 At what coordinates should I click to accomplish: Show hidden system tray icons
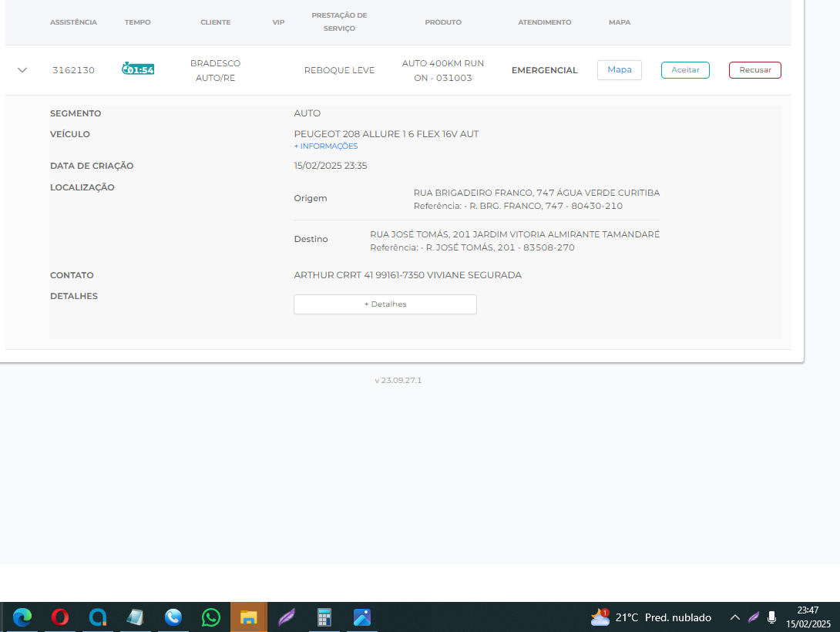[x=735, y=617]
